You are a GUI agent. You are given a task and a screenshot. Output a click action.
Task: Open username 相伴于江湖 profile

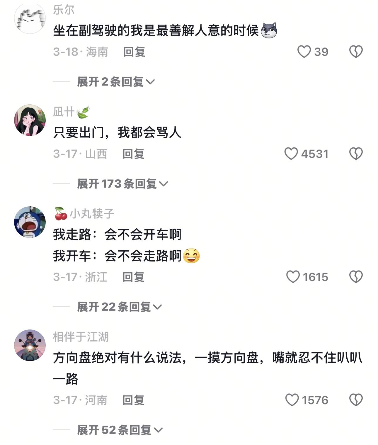coord(81,337)
